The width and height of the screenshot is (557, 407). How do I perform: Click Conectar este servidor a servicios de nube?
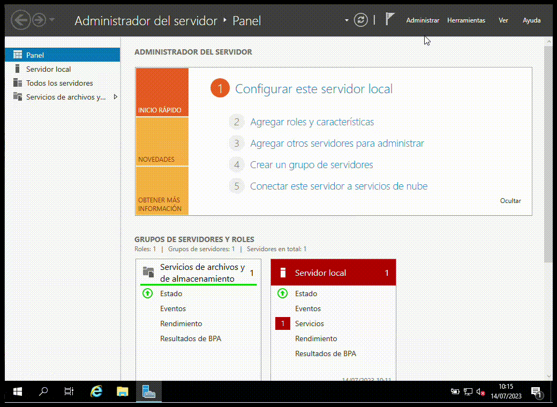(339, 186)
